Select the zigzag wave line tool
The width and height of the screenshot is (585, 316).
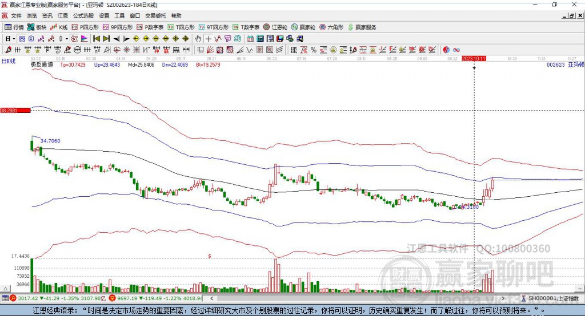pos(250,50)
